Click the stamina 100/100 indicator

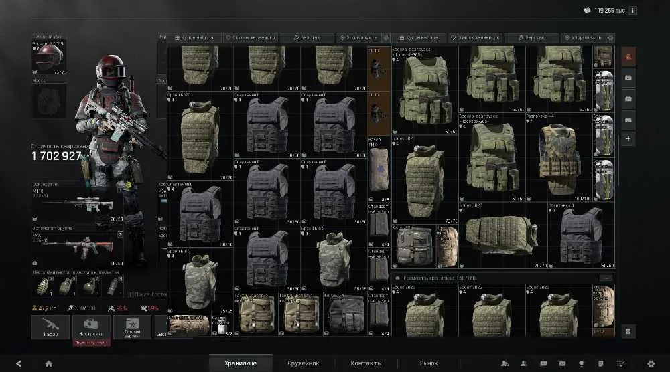point(82,308)
